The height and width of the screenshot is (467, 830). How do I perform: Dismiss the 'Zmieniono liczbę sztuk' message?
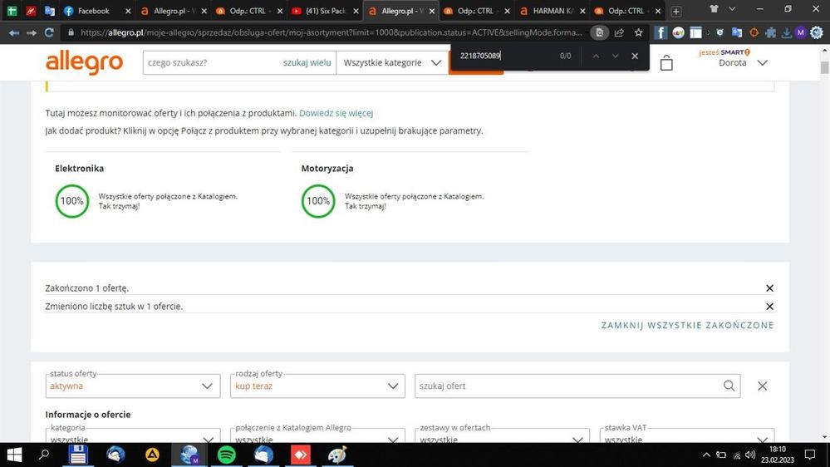click(x=769, y=306)
